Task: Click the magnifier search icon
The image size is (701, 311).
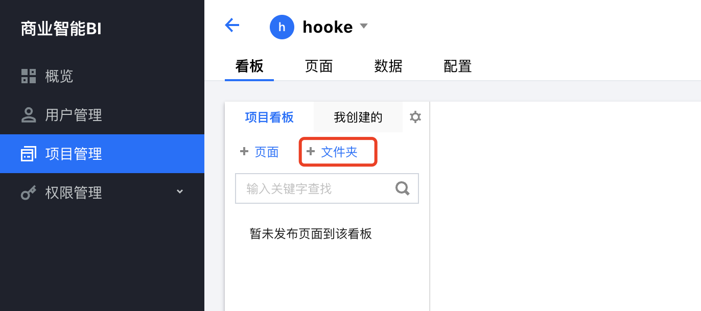Action: (403, 189)
